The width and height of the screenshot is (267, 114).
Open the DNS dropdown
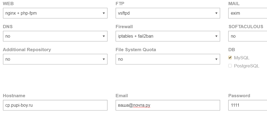coord(55,36)
